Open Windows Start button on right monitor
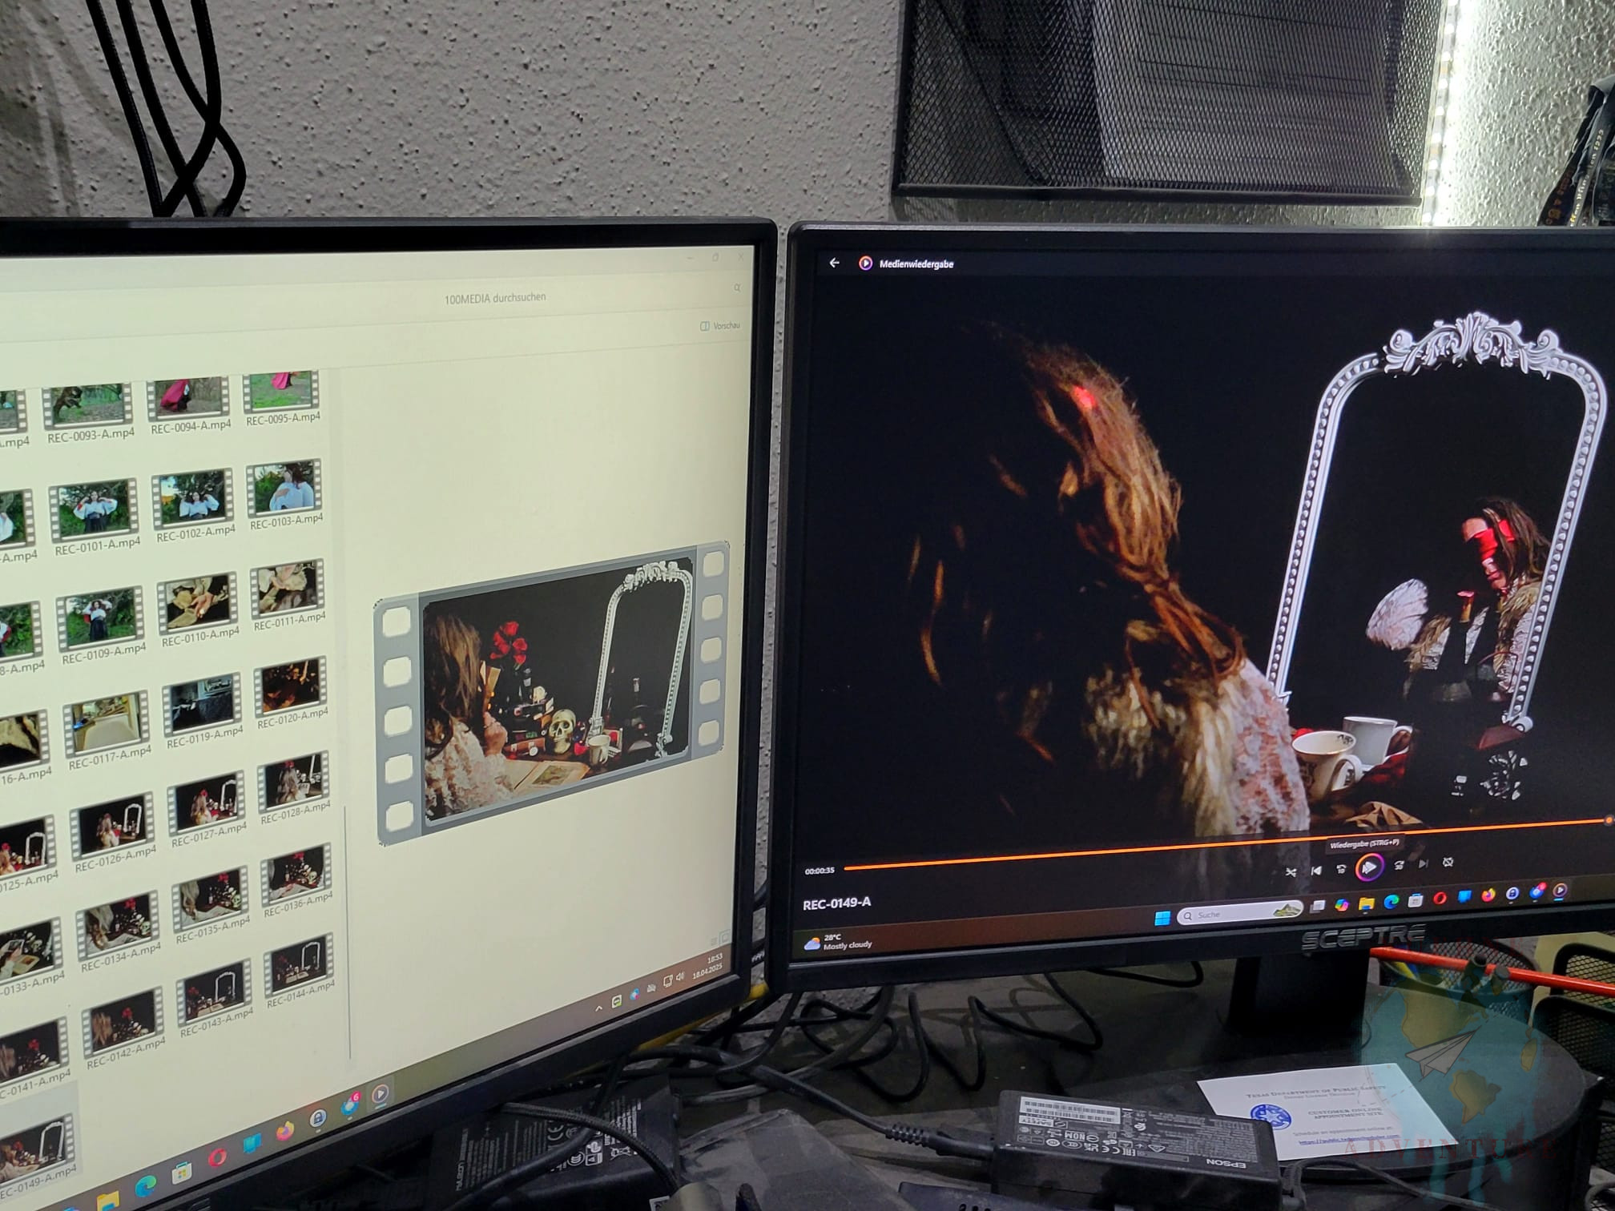Image resolution: width=1615 pixels, height=1211 pixels. 1162,918
